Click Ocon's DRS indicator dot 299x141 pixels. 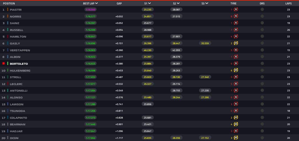click(262, 138)
